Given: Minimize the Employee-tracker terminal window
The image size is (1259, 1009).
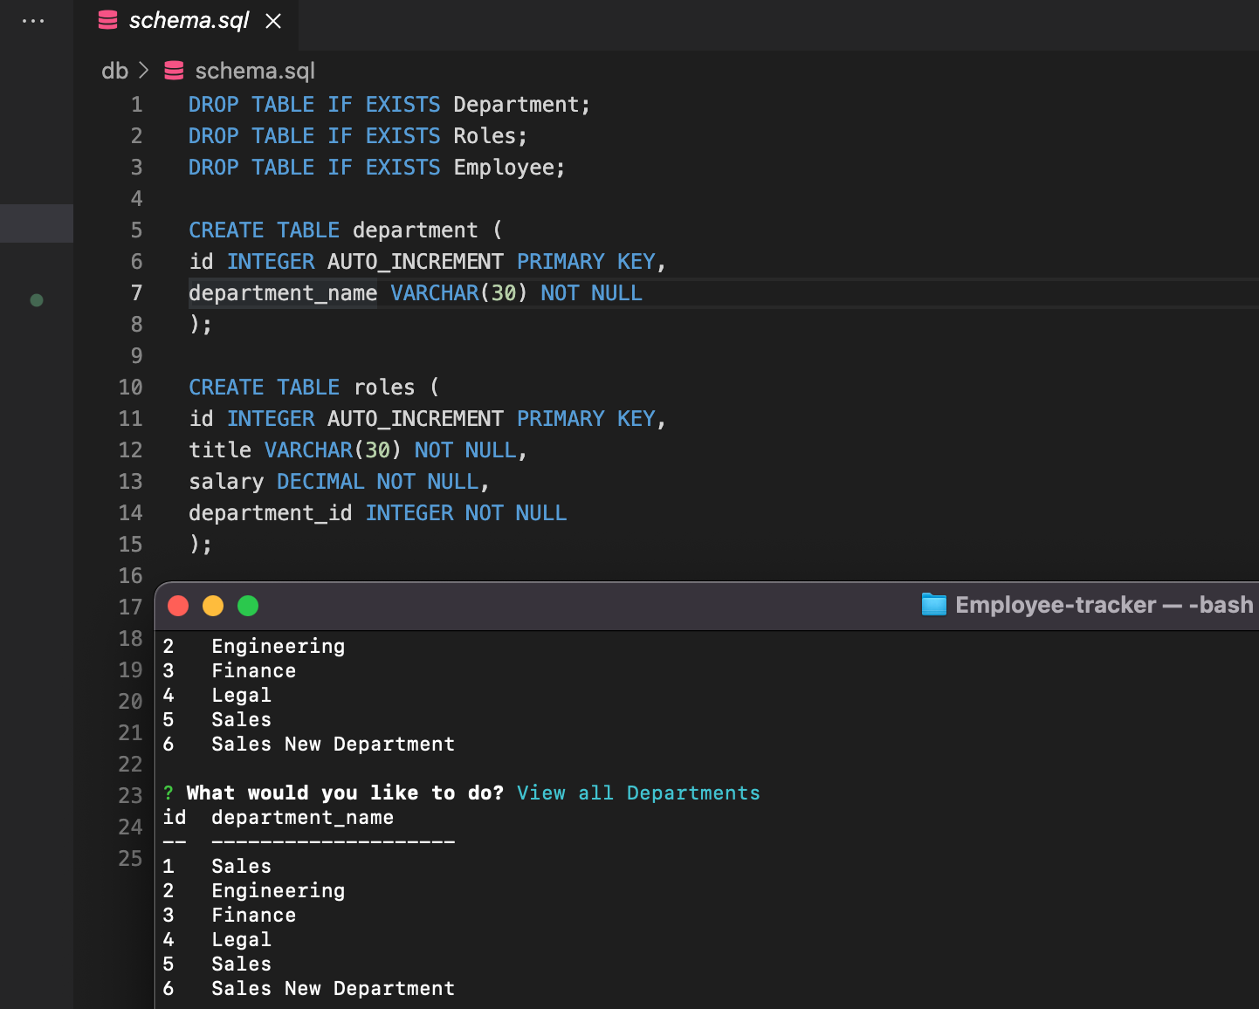Looking at the screenshot, I should (213, 606).
